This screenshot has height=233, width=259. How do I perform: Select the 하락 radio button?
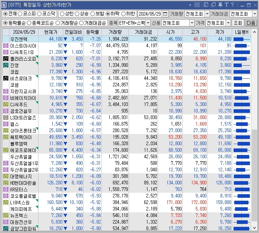108,14
